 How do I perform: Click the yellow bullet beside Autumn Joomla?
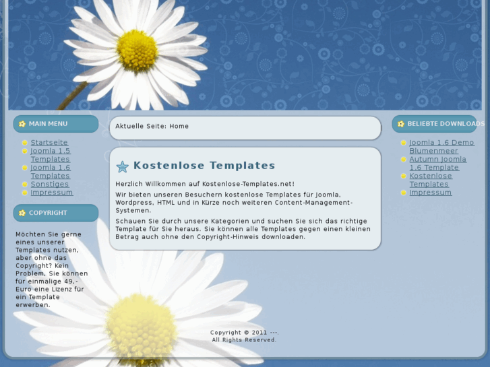[x=404, y=160]
